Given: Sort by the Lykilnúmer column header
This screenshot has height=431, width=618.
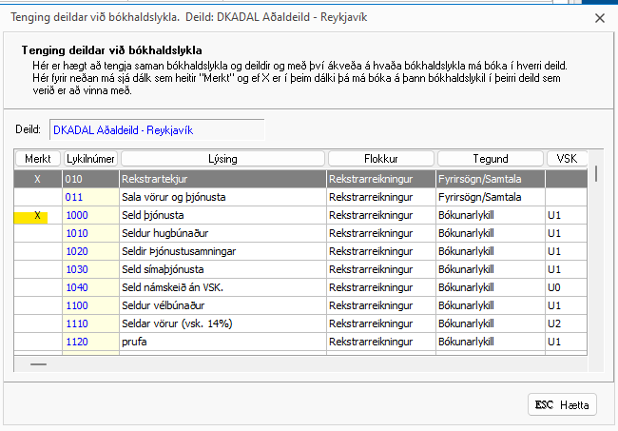Looking at the screenshot, I should [90, 159].
